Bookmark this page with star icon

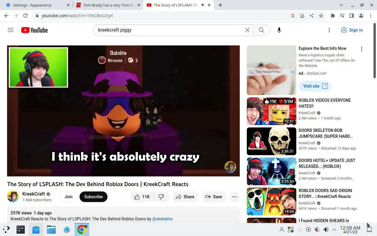(x=321, y=16)
